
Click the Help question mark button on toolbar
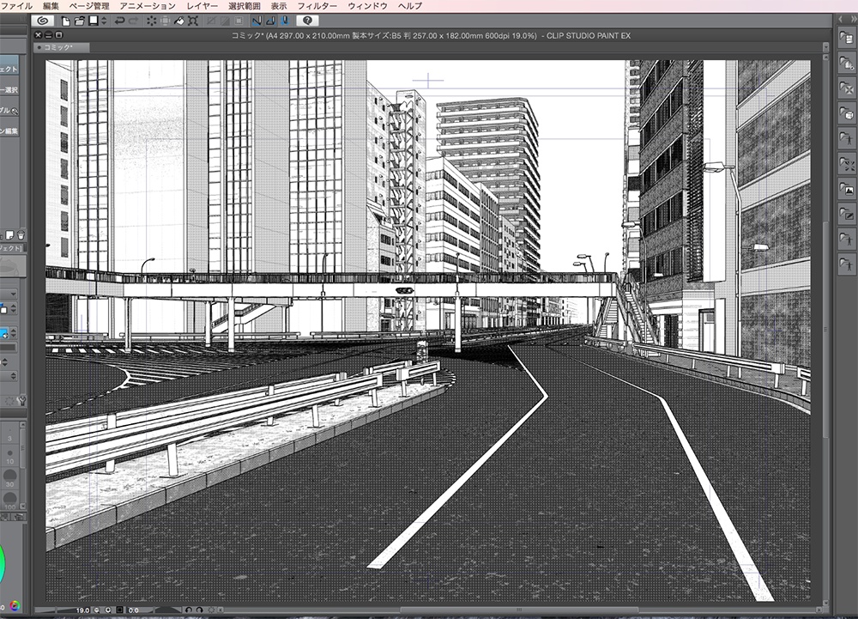coord(309,21)
